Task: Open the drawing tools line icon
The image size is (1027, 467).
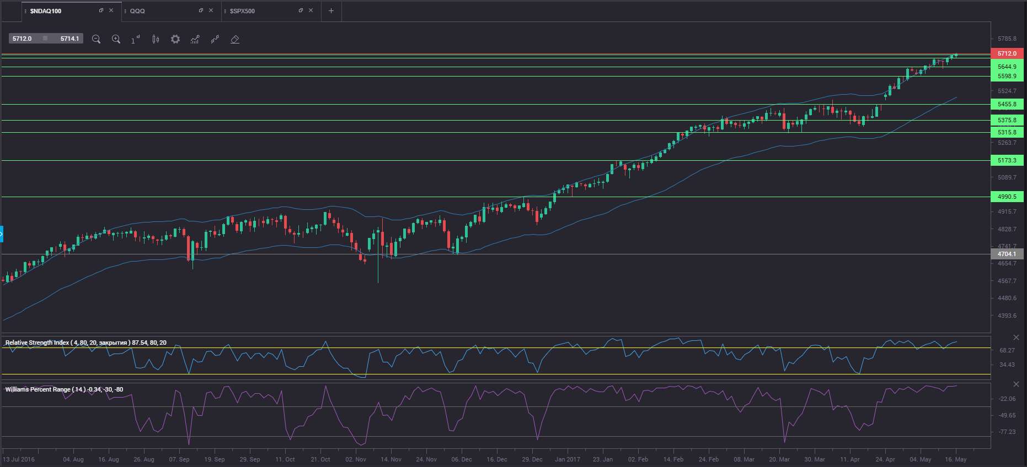Action: pos(215,39)
